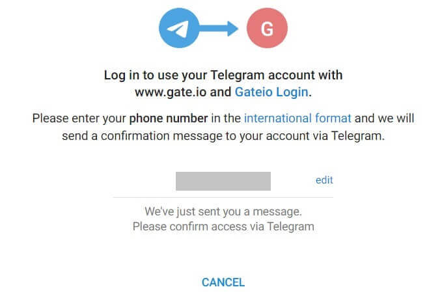Click the empty space left of the phone field

[x=143, y=181]
